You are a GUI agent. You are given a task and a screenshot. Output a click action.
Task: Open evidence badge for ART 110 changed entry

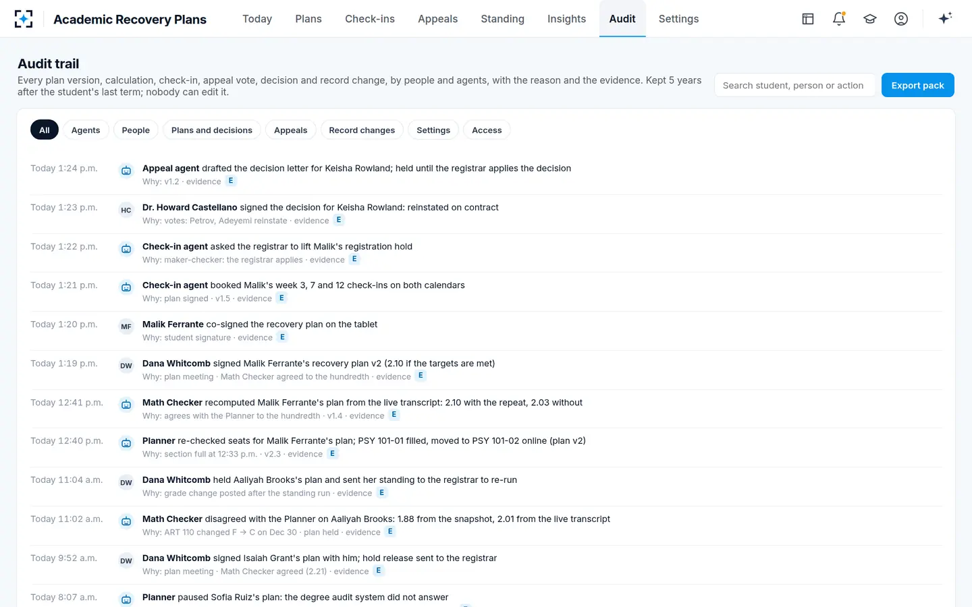click(x=390, y=532)
